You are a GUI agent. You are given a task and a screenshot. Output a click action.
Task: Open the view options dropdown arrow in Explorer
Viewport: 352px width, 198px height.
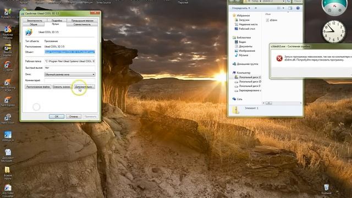coord(283,8)
